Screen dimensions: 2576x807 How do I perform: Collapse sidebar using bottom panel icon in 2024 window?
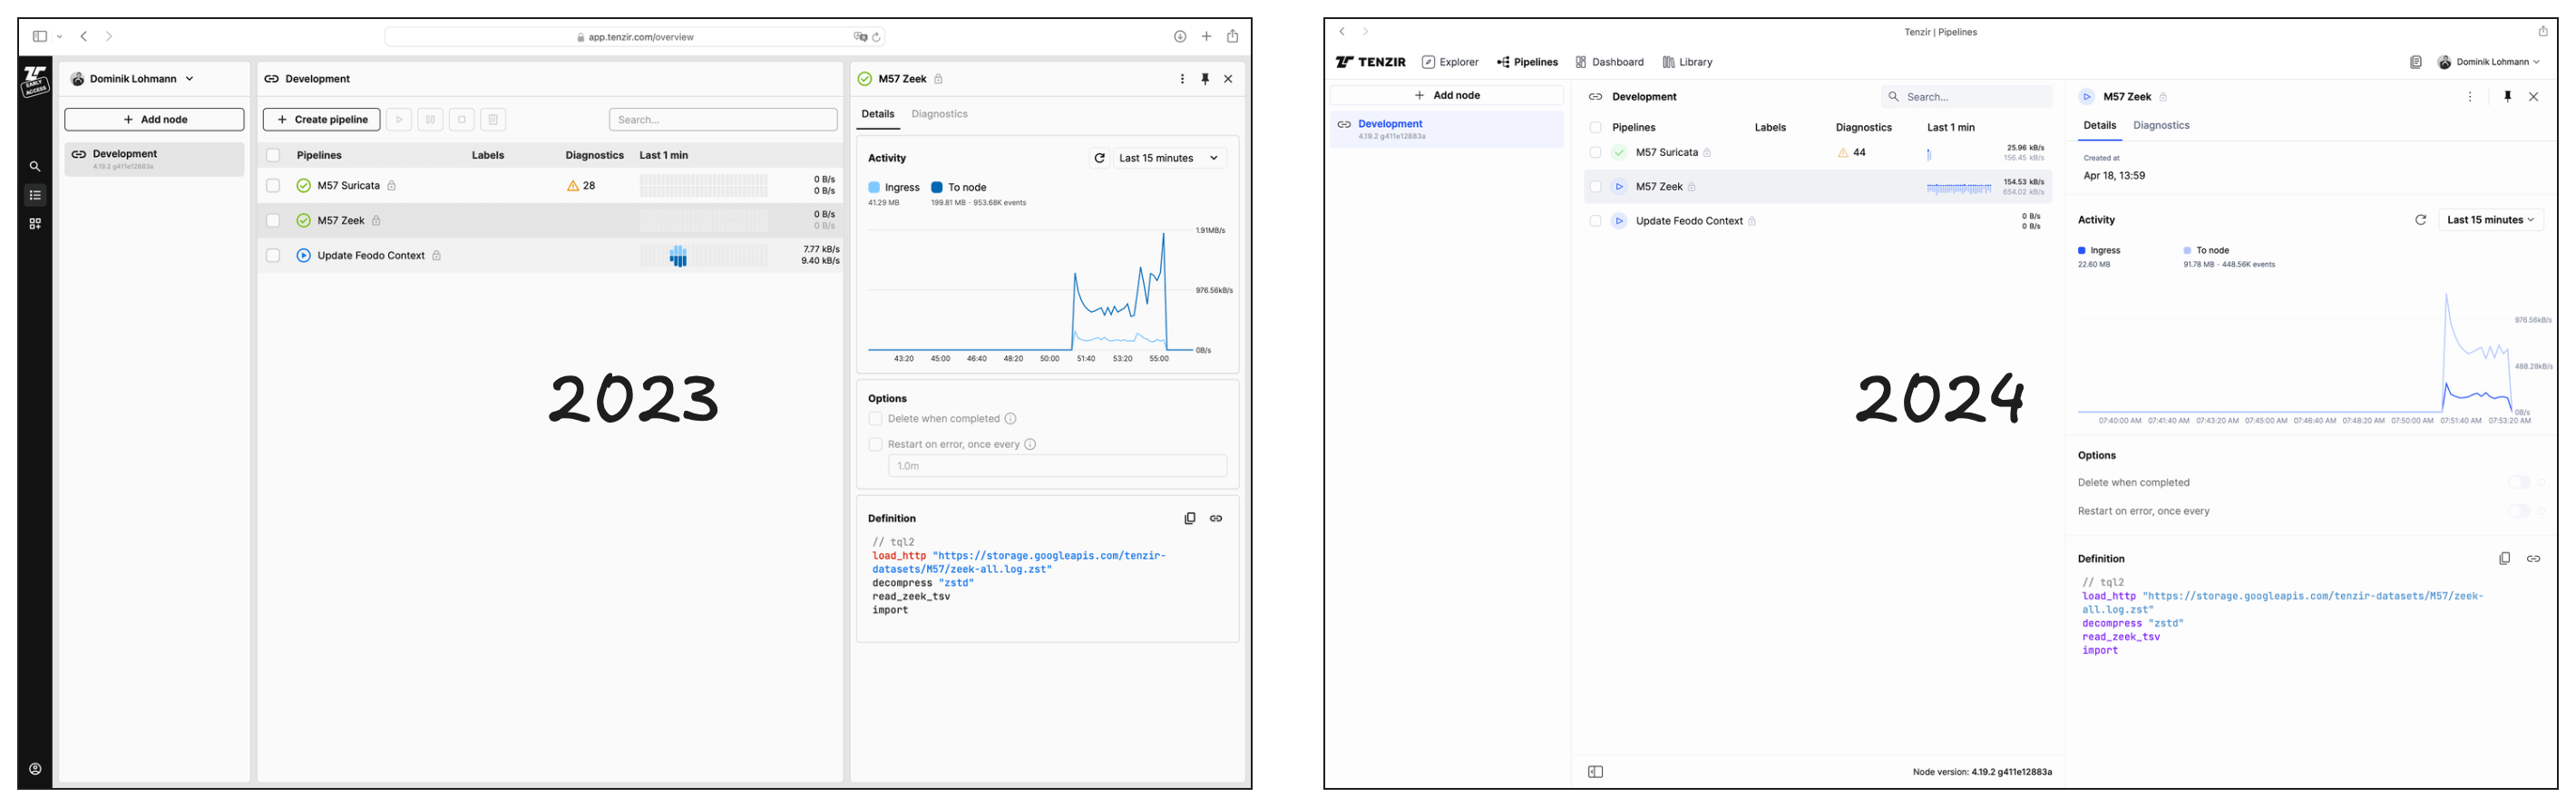coord(1595,772)
